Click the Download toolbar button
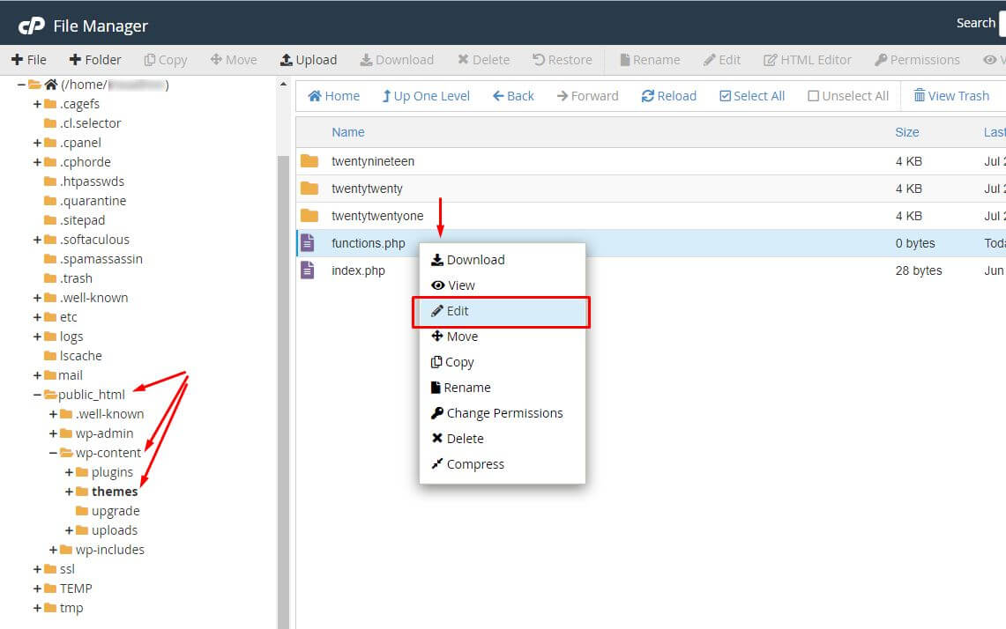 pyautogui.click(x=397, y=60)
